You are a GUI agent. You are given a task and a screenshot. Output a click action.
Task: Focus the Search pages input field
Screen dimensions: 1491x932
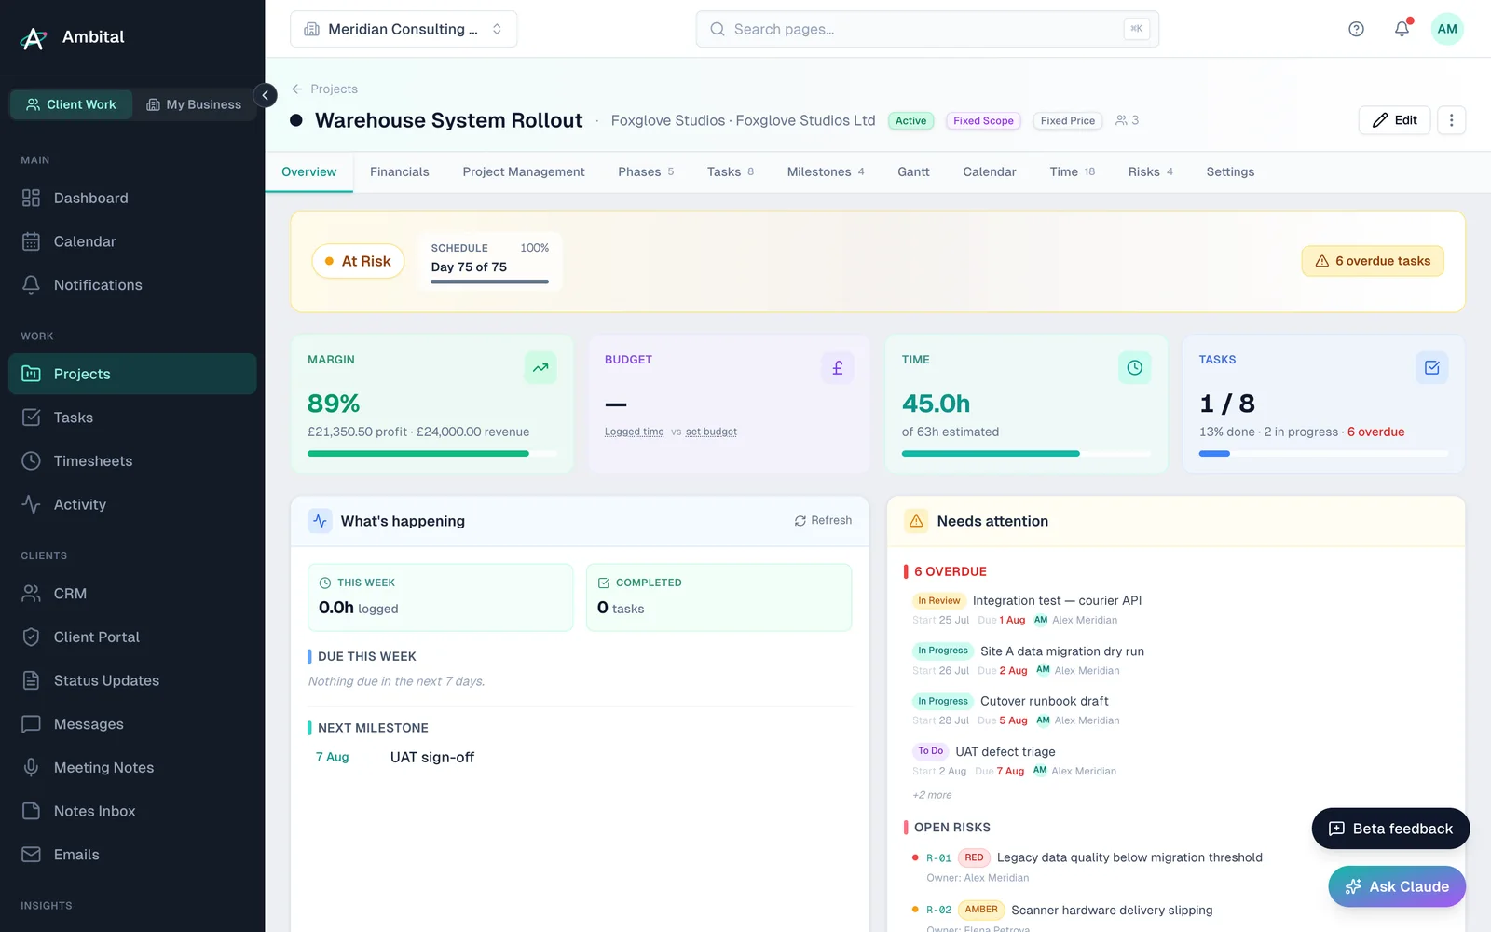pyautogui.click(x=927, y=29)
